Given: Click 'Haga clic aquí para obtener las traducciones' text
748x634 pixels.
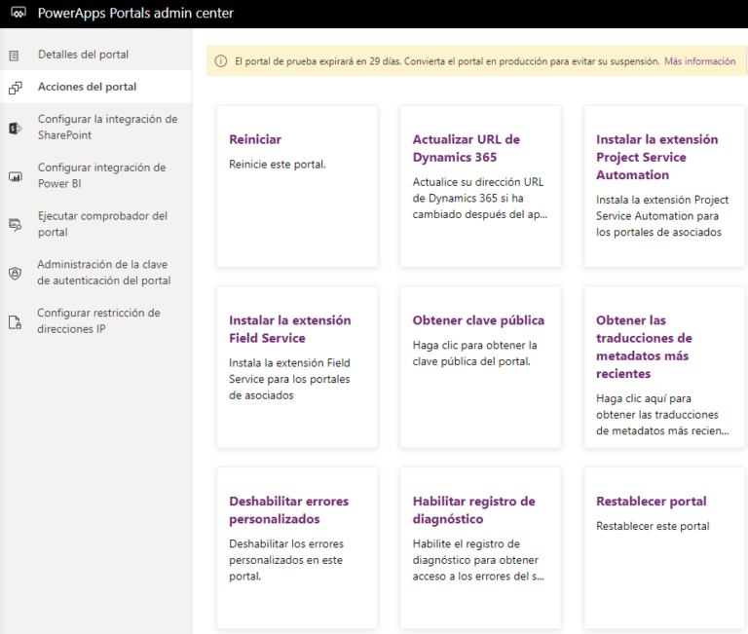Looking at the screenshot, I should click(x=662, y=414).
